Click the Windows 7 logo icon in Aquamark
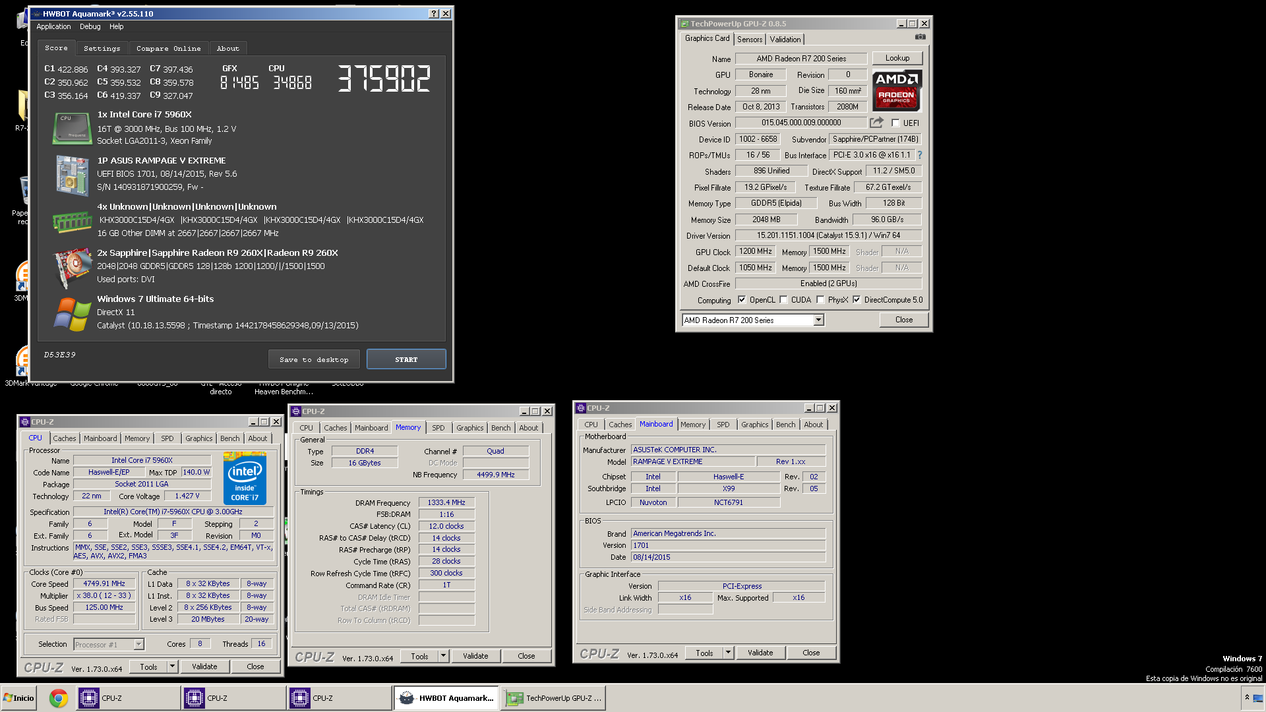Image resolution: width=1266 pixels, height=712 pixels. coord(72,314)
